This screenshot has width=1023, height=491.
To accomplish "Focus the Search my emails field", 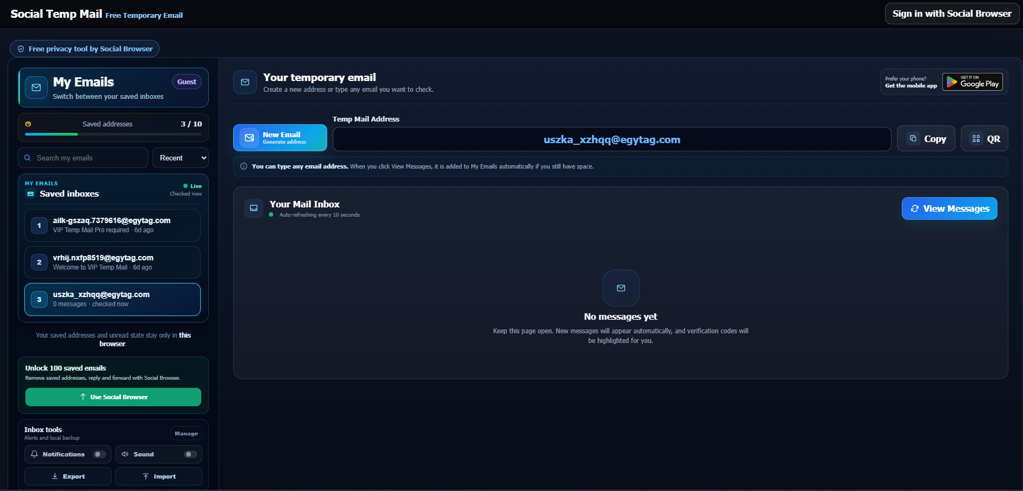I will point(83,158).
